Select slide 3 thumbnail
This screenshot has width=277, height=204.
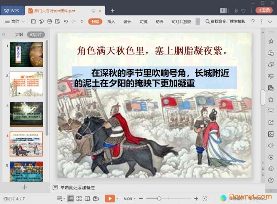click(27, 114)
